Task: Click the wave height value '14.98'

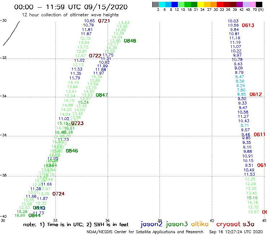Action: pos(121,30)
